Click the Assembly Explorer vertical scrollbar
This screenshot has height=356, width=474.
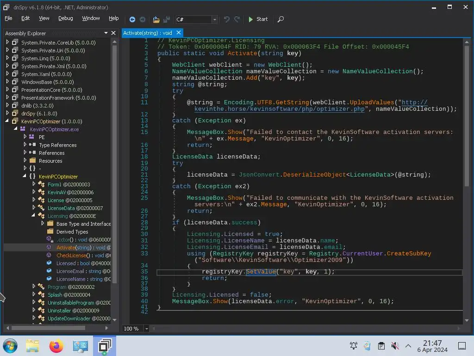point(114,164)
